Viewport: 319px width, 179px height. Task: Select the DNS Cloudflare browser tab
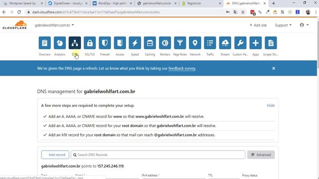pyautogui.click(x=246, y=3)
